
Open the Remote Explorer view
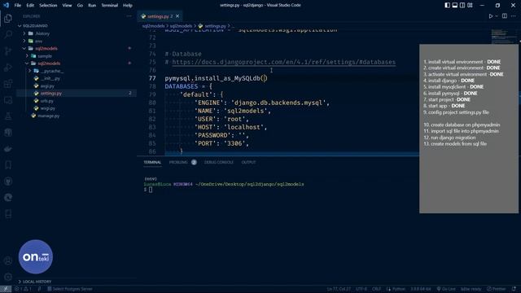coord(8,99)
